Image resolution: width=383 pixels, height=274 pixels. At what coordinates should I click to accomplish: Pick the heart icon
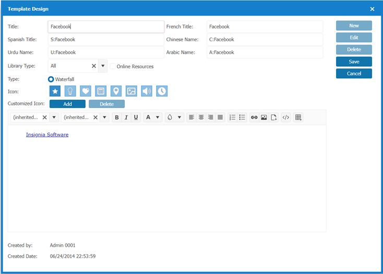pyautogui.click(x=86, y=91)
